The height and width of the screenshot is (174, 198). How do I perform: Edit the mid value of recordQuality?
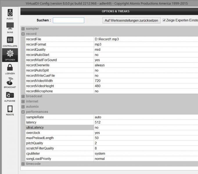point(98,50)
